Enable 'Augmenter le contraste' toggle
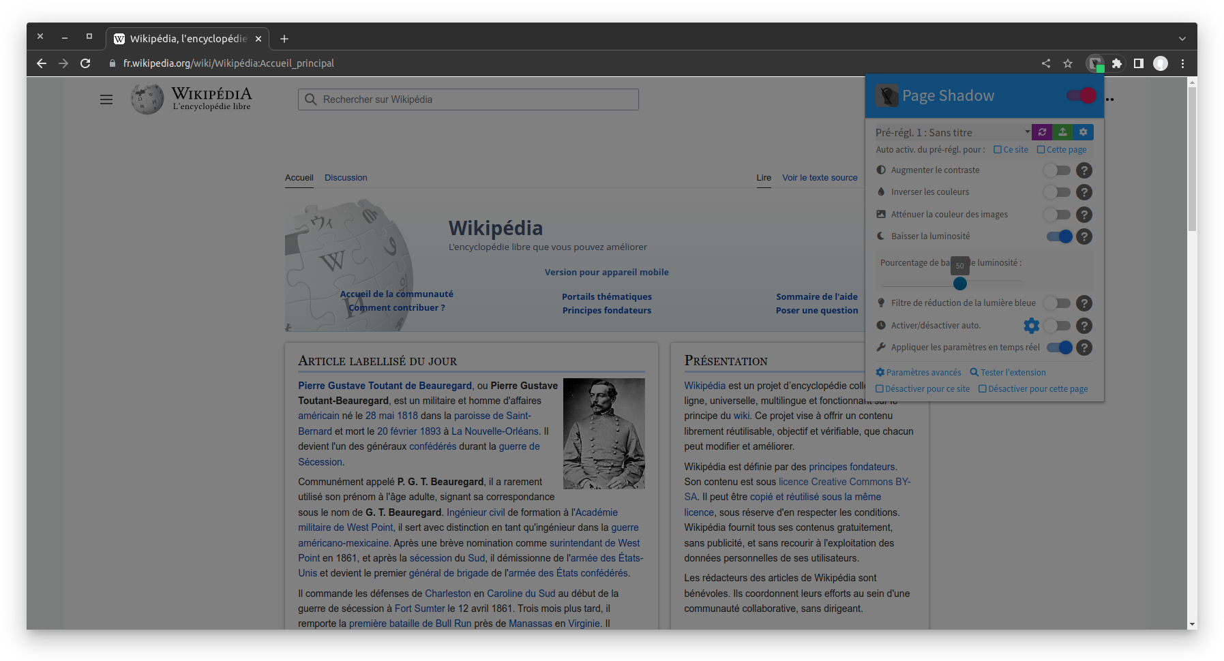 [1058, 170]
